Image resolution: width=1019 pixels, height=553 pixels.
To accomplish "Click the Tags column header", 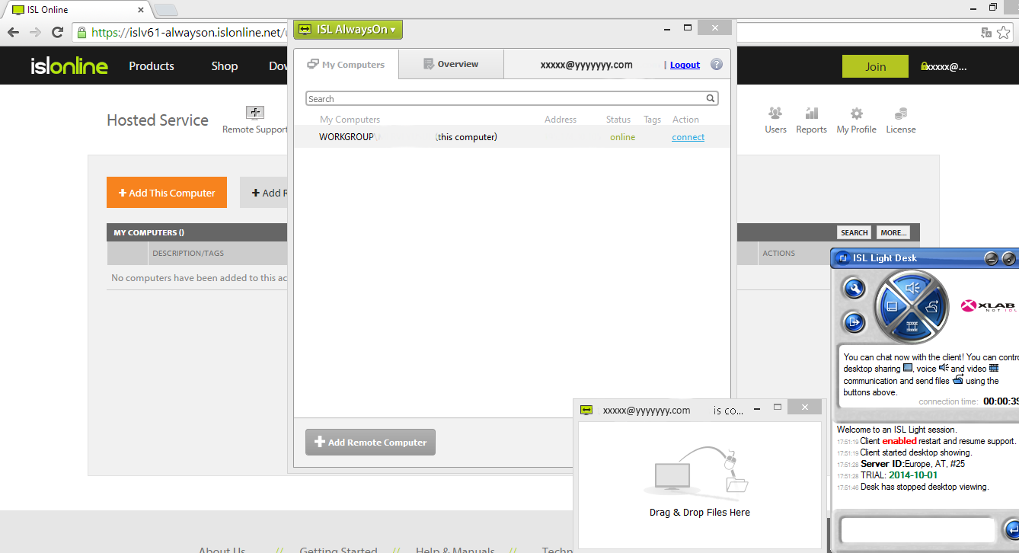I will pyautogui.click(x=652, y=120).
